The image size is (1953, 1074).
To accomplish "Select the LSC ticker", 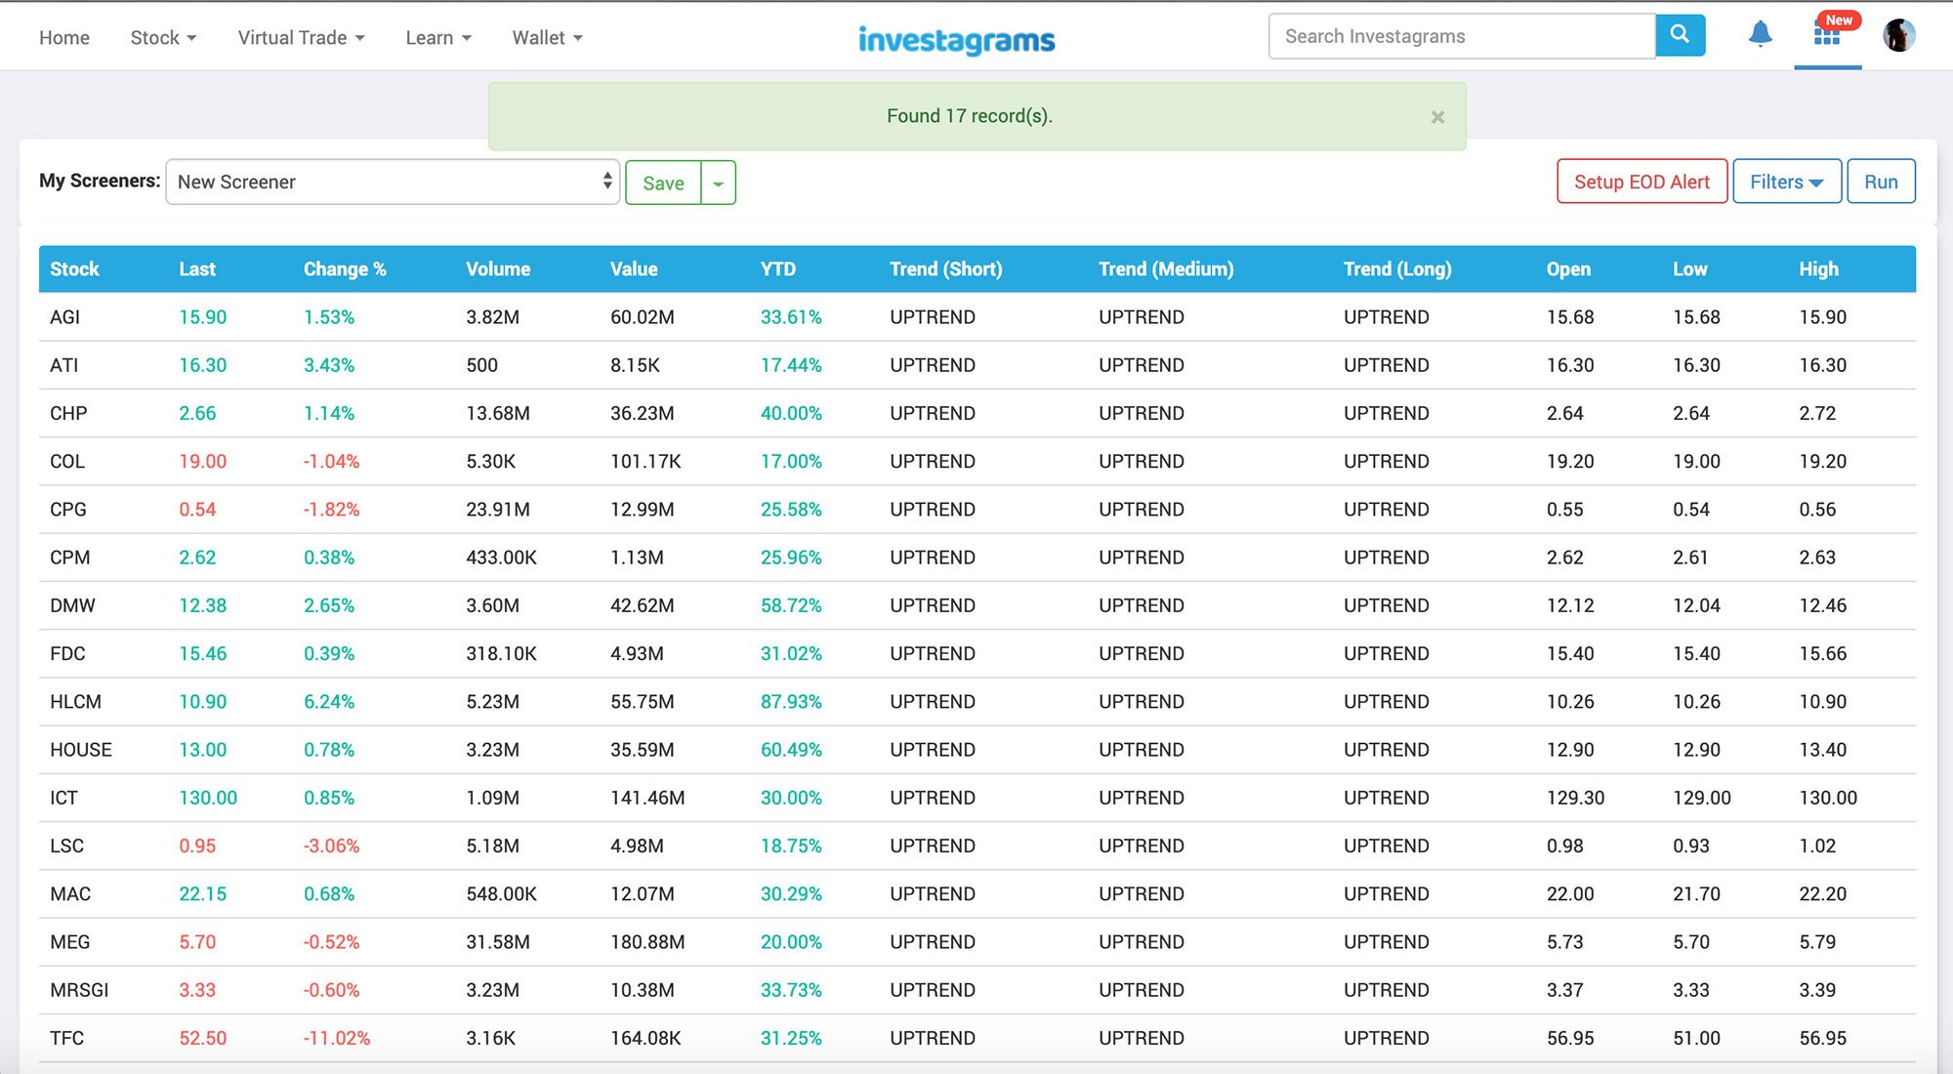I will 66,846.
